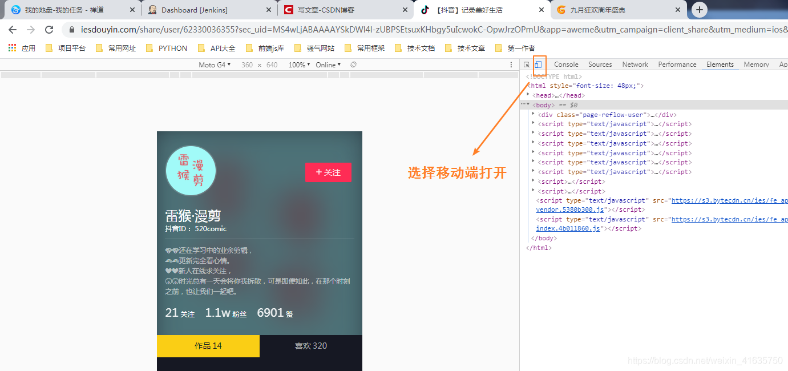This screenshot has height=371, width=788.
Task: Rotate the device viewport orientation icon
Action: pos(354,64)
